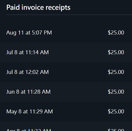Click the $25.00 amount for May 8
Screen dimensions: 132x131
pos(116,112)
